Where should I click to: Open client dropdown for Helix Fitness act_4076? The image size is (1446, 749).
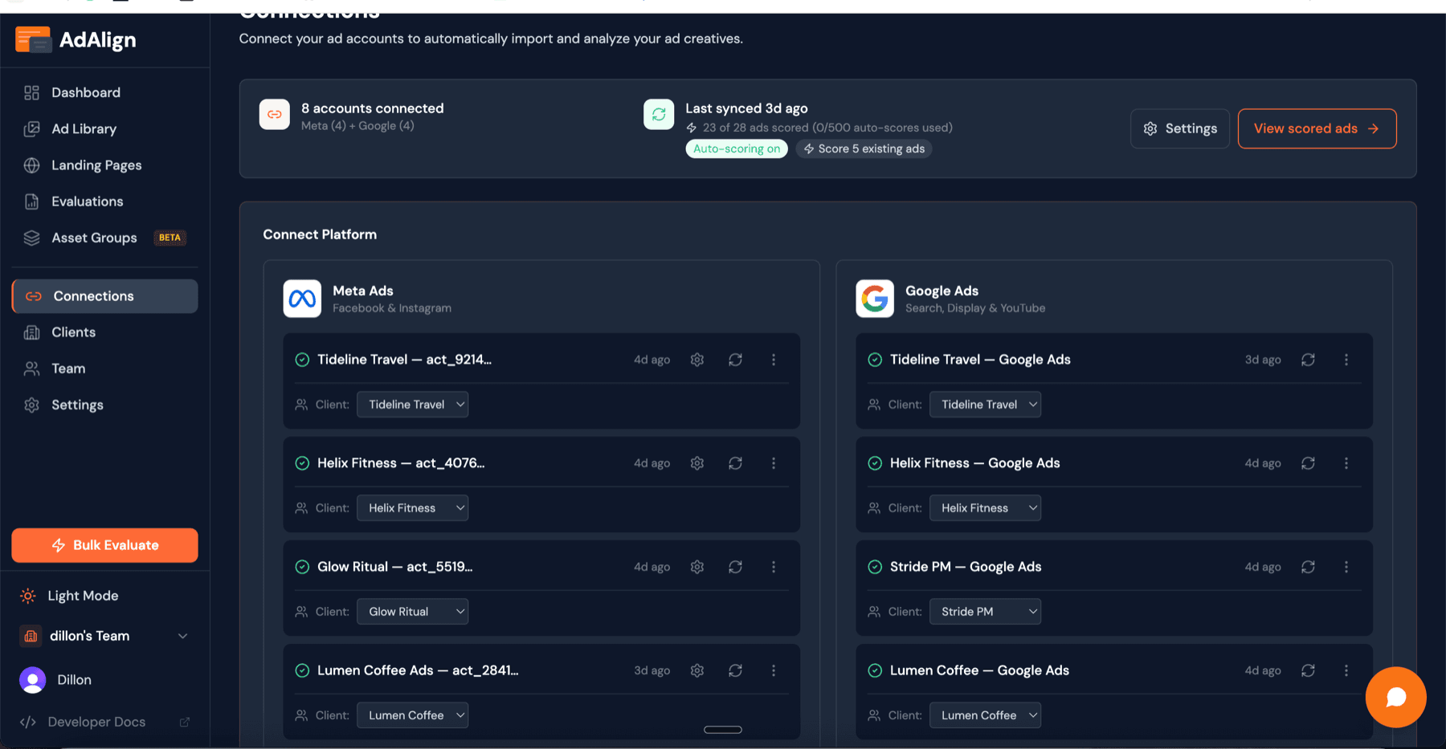pyautogui.click(x=412, y=508)
